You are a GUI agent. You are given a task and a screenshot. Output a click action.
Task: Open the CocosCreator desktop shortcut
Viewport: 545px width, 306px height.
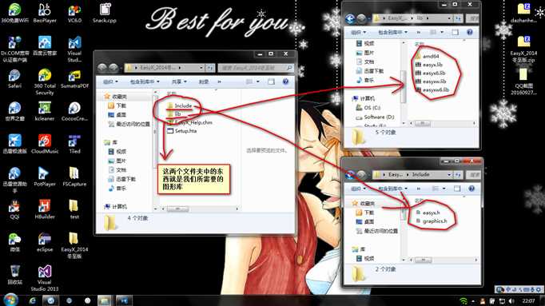[74, 112]
